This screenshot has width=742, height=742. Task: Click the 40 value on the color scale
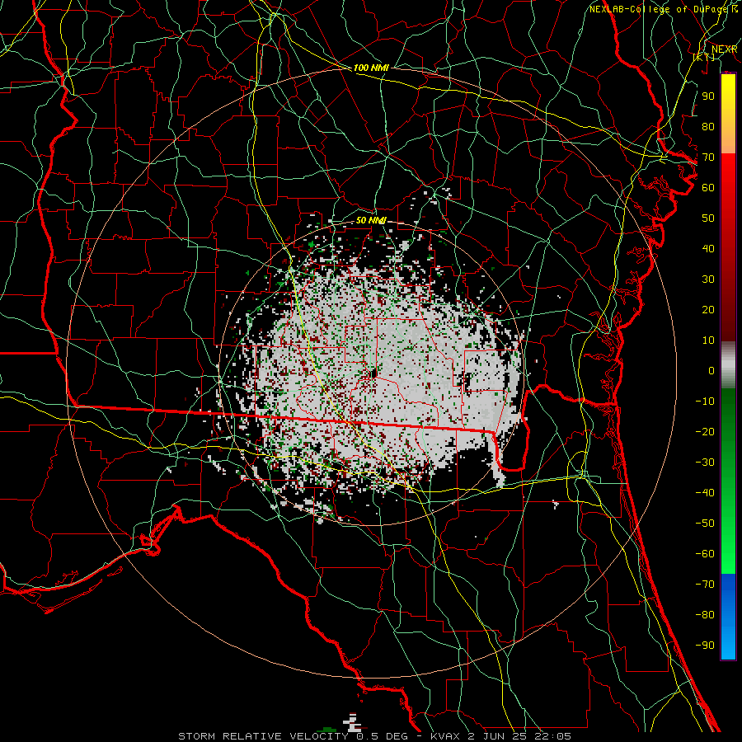click(x=708, y=248)
